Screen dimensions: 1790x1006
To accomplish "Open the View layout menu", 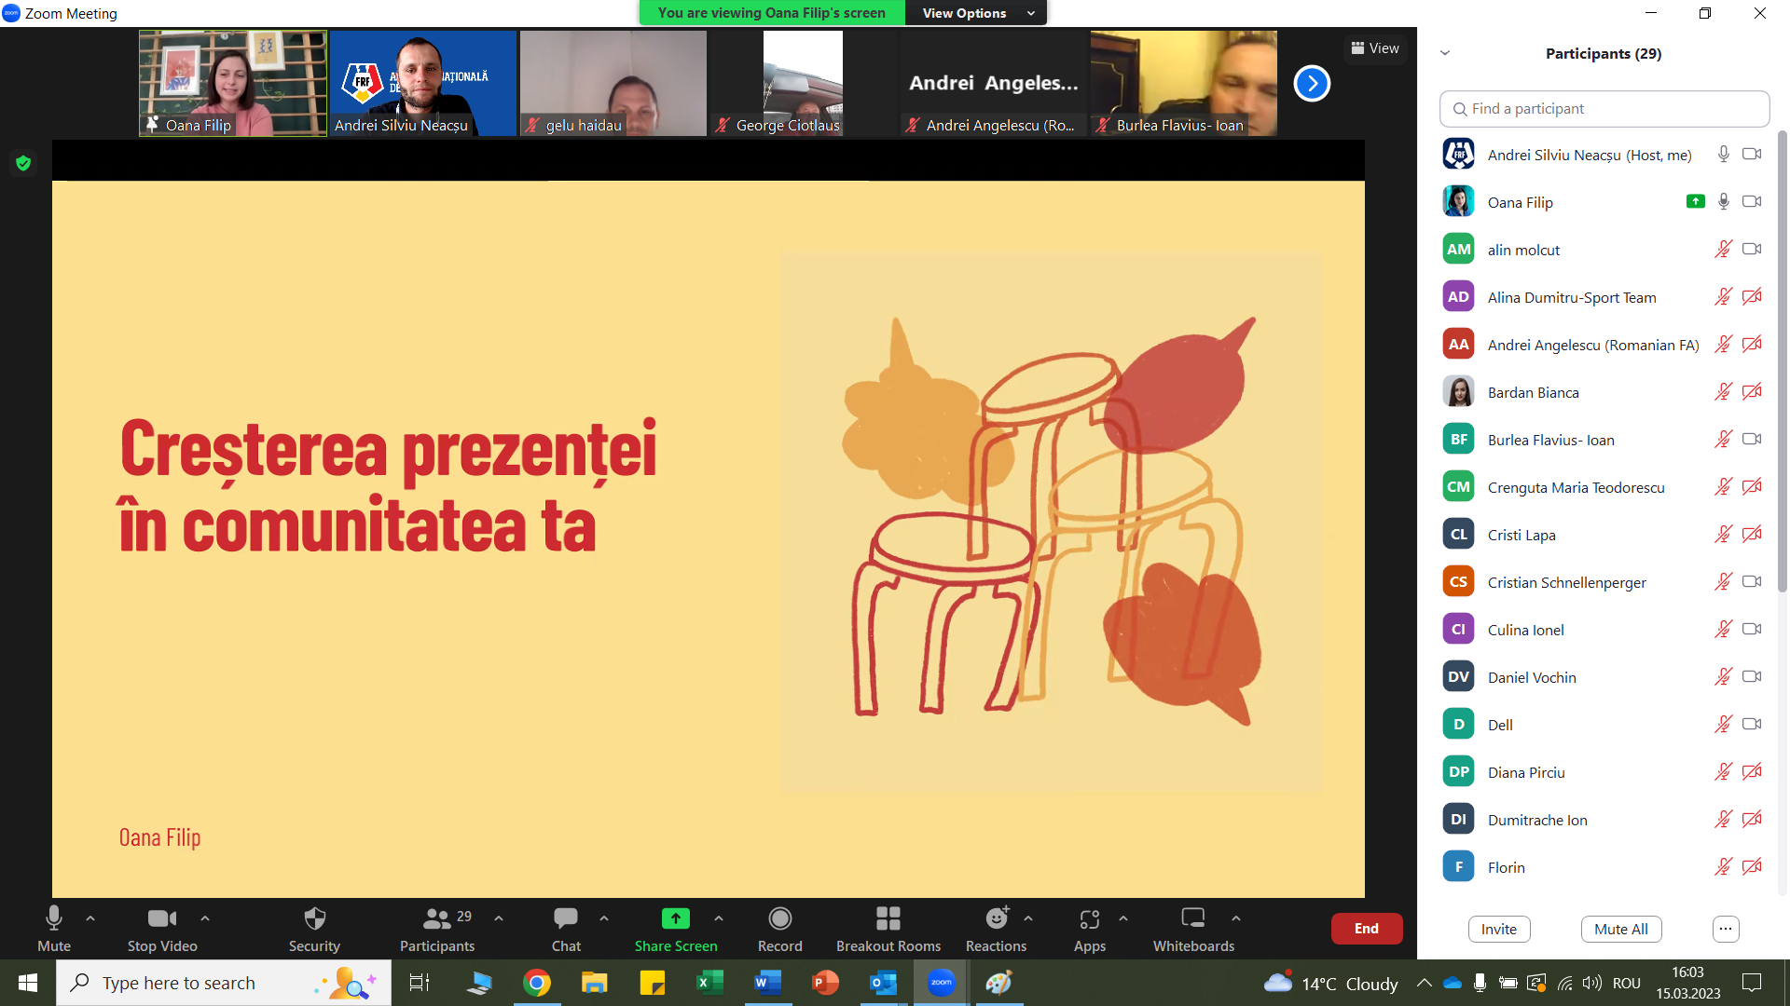I will point(1374,48).
